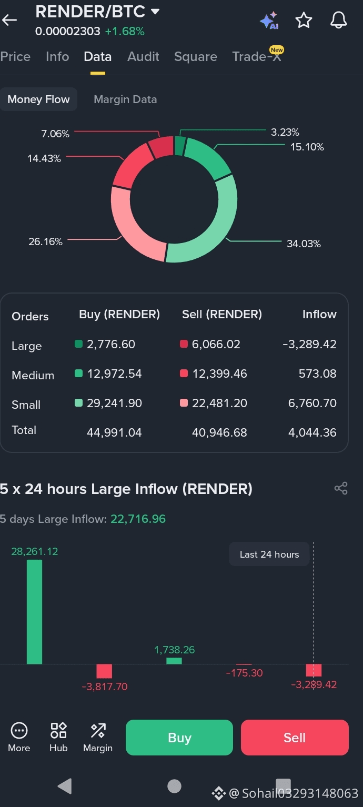Image resolution: width=363 pixels, height=807 pixels.
Task: Open the Hub icon
Action: pyautogui.click(x=58, y=737)
